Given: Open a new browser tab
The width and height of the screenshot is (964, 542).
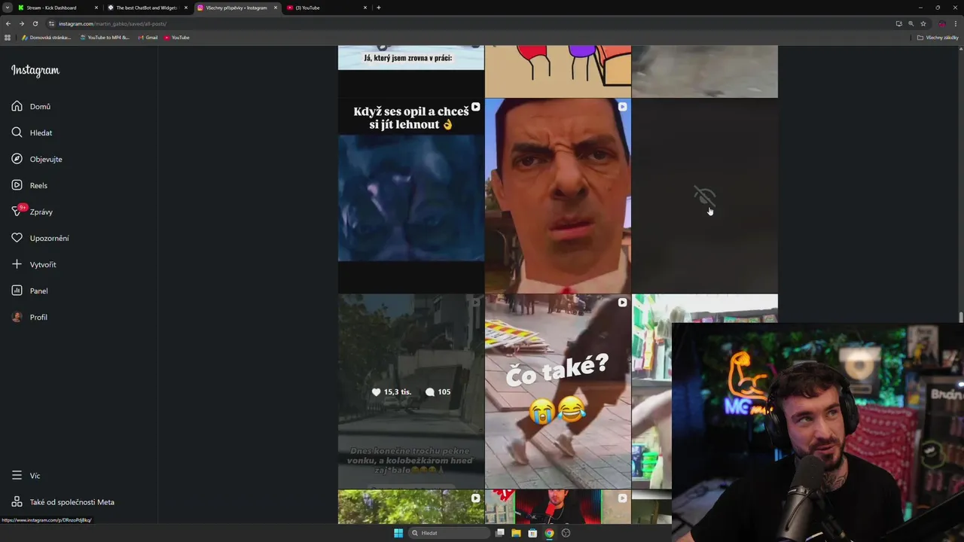Looking at the screenshot, I should click(x=378, y=8).
